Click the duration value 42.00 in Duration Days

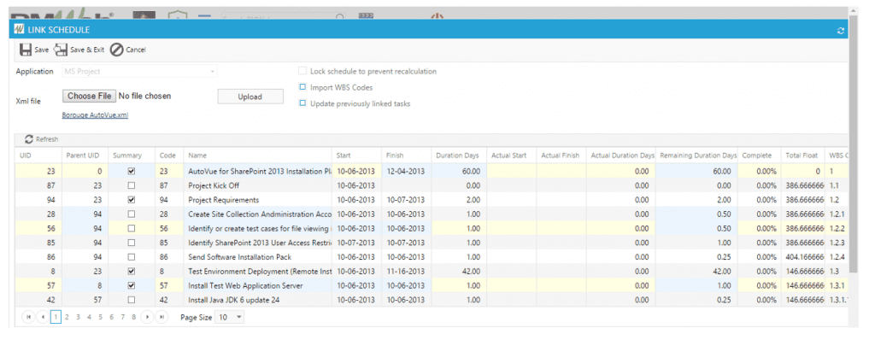[x=471, y=272]
